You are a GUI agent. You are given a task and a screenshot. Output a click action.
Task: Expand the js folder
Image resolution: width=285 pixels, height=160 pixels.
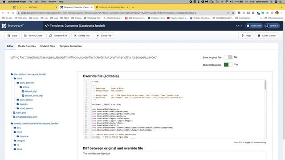click(x=16, y=145)
